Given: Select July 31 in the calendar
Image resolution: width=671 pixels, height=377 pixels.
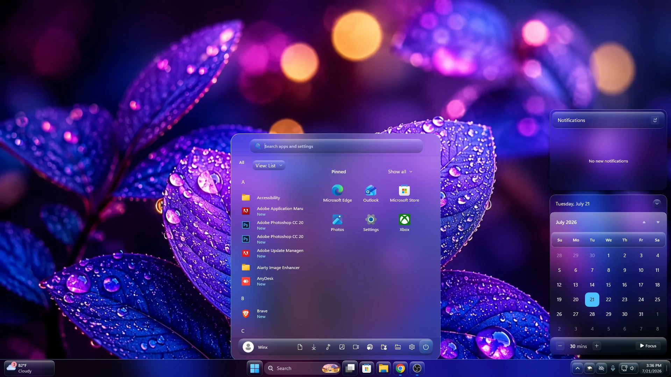Looking at the screenshot, I should pos(641,314).
